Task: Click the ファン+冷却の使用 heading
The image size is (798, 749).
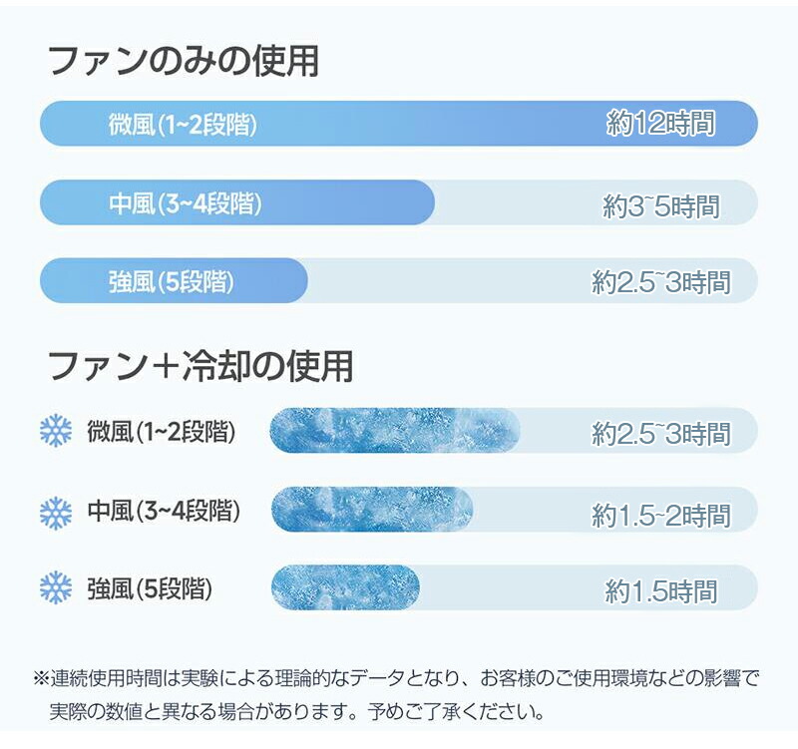Action: tap(200, 366)
